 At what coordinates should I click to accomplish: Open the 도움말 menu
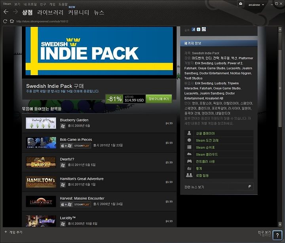point(63,4)
